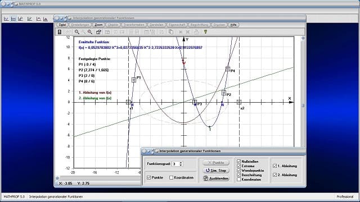This screenshot has width=360, height=202.
Task: Click the undo arrow toolbar icon
Action: tap(67, 32)
